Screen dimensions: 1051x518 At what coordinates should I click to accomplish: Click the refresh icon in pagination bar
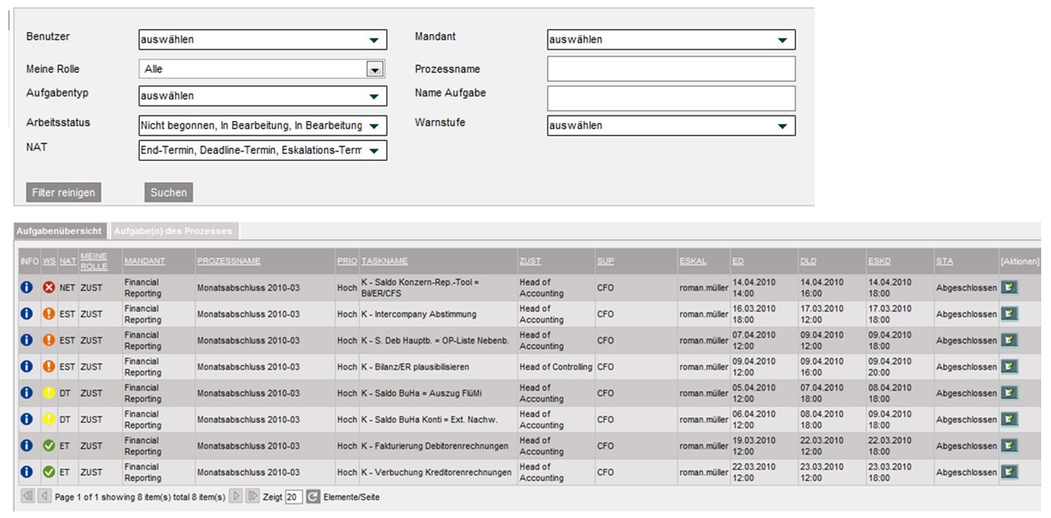point(313,497)
